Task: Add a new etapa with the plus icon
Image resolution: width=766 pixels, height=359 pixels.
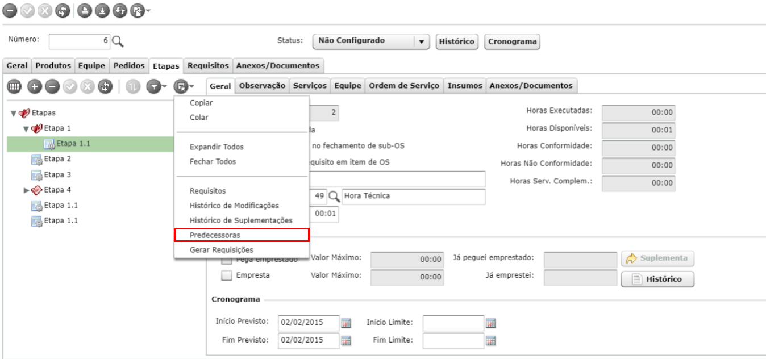Action: [35, 87]
